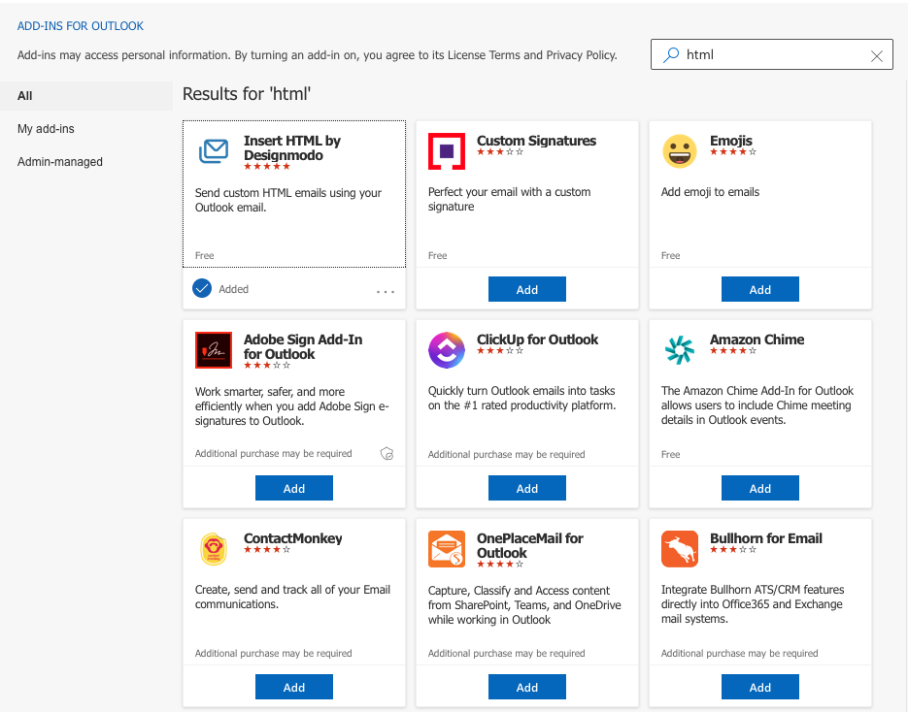Open the more options ellipsis for Insert HTML
This screenshot has width=908, height=712.
click(x=386, y=292)
